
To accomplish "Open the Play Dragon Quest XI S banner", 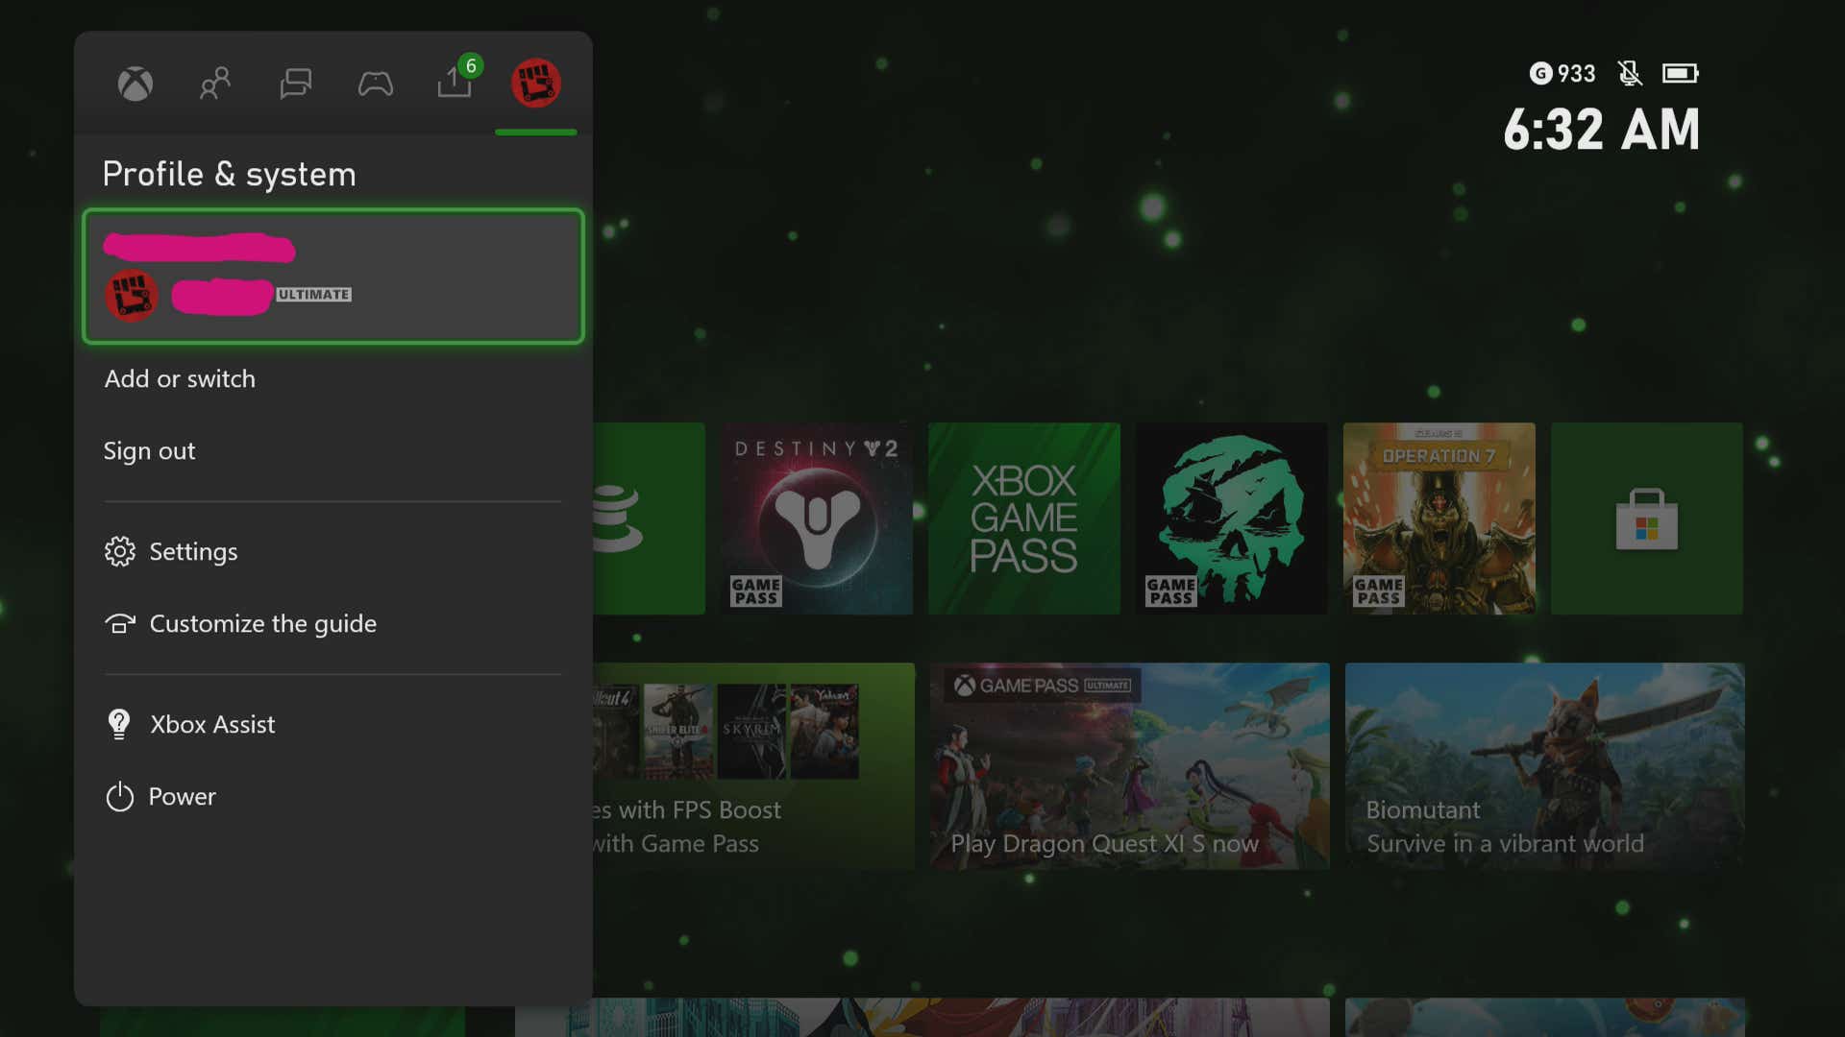I will click(x=1129, y=765).
